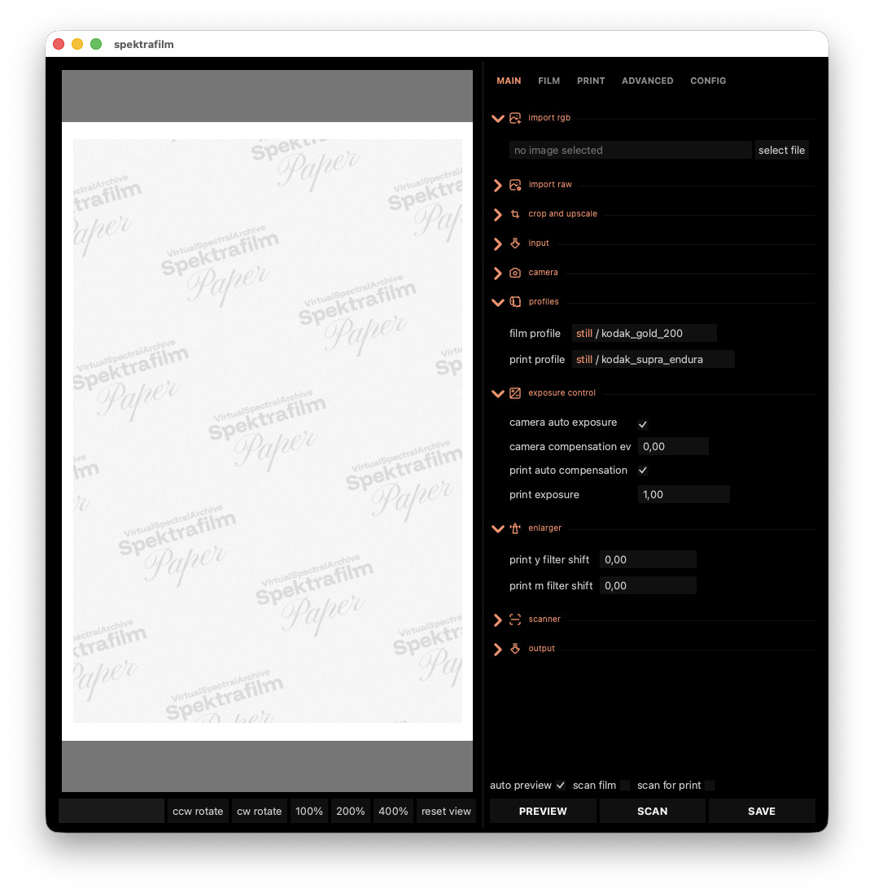Click the scanner section icon
The height and width of the screenshot is (893, 874).
[515, 619]
